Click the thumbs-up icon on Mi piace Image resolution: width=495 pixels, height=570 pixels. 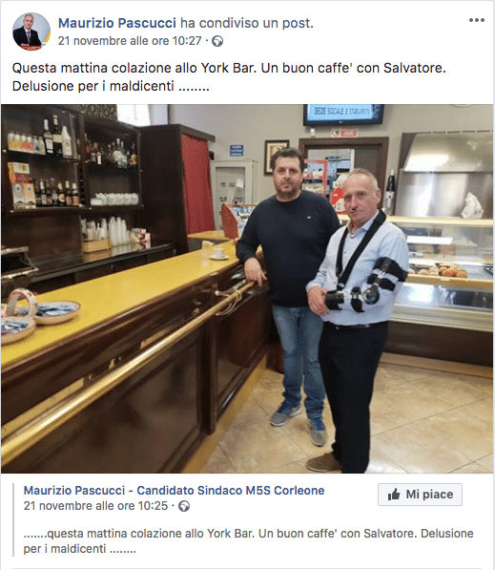pyautogui.click(x=394, y=495)
